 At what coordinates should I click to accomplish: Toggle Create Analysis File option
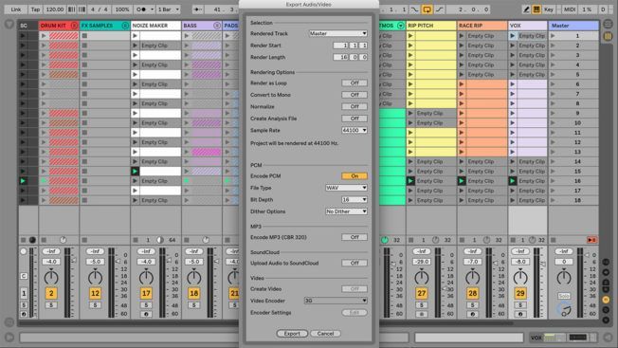coord(354,119)
